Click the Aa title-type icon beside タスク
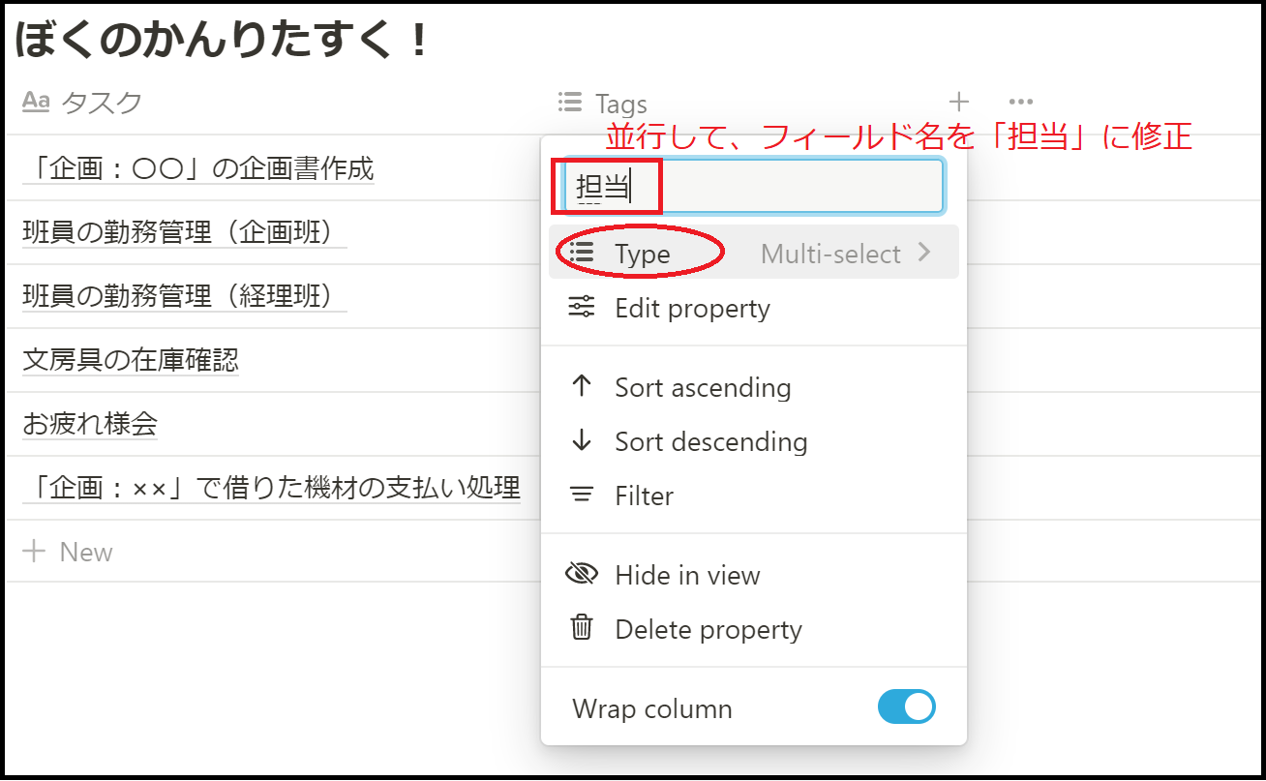The width and height of the screenshot is (1266, 781). pos(36,102)
